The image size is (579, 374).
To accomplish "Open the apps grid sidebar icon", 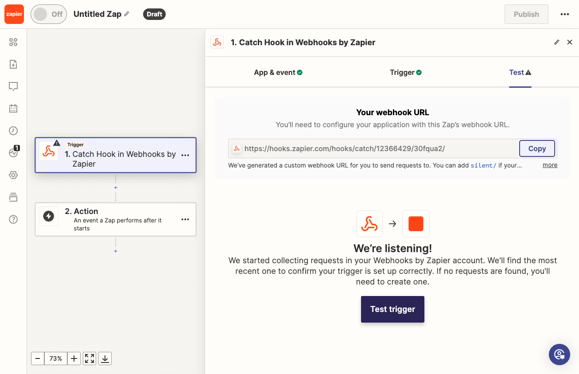I will (x=13, y=42).
